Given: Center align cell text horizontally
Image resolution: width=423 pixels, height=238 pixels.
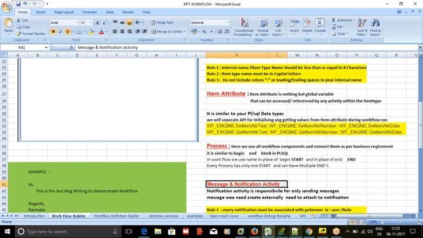Looking at the screenshot, I should pyautogui.click(x=122, y=32).
